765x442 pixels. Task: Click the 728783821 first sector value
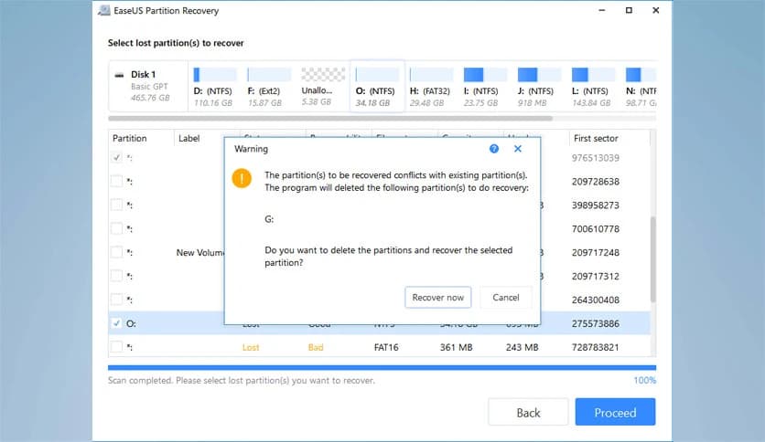(x=595, y=348)
